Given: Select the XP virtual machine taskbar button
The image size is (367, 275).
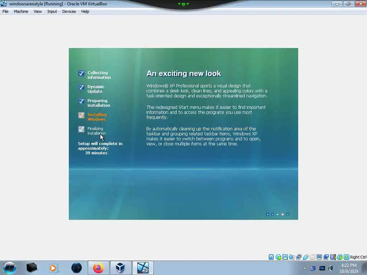Looking at the screenshot, I should (x=143, y=268).
